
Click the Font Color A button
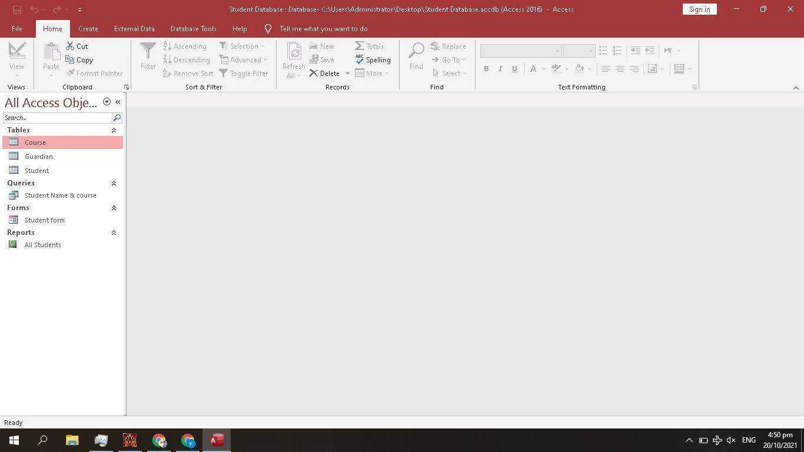[x=533, y=69]
